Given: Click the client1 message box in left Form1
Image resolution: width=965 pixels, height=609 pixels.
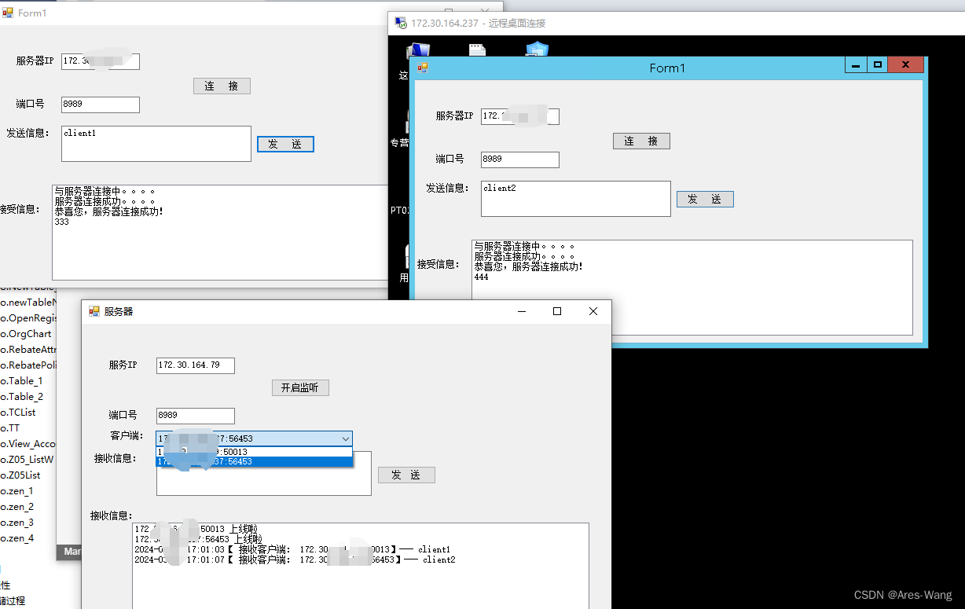Looking at the screenshot, I should 156,144.
